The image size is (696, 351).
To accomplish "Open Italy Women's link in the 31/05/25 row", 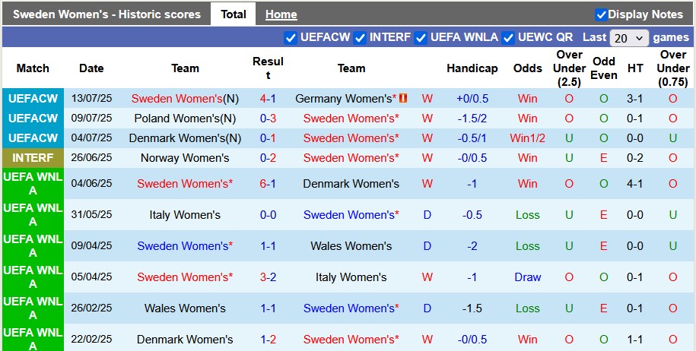I will (185, 215).
